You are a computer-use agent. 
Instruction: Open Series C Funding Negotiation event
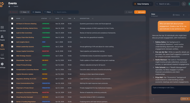(x=26, y=102)
